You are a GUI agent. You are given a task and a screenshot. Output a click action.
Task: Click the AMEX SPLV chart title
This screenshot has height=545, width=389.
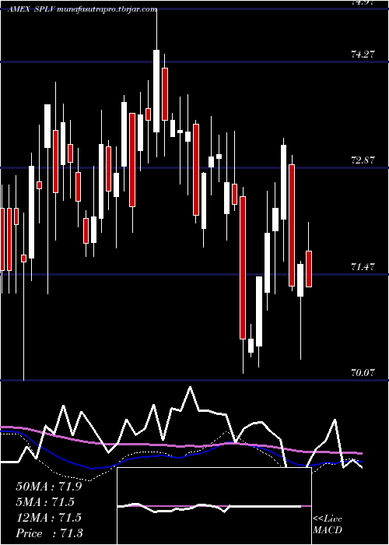(x=82, y=9)
